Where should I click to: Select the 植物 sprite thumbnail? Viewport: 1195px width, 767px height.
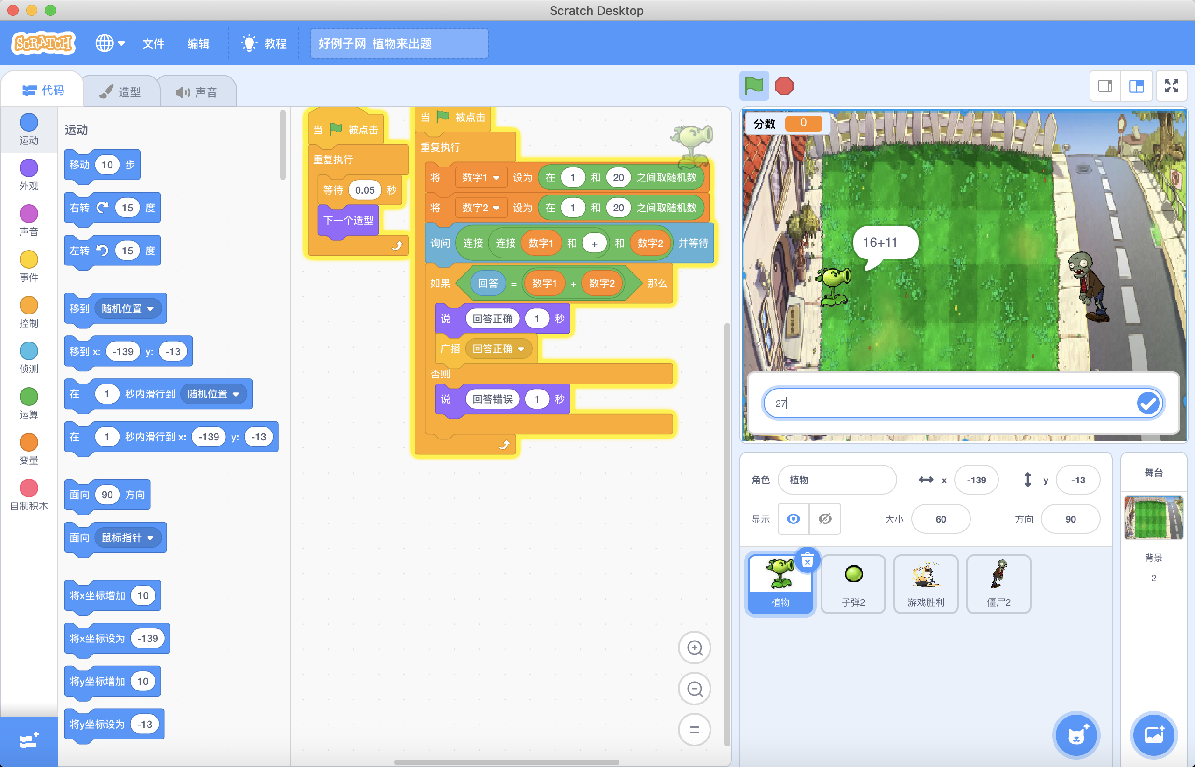click(x=780, y=584)
